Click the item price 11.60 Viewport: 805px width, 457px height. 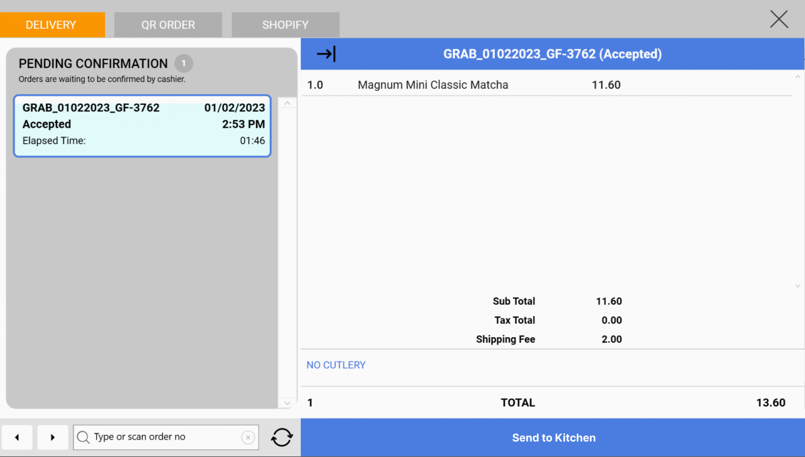(x=606, y=85)
